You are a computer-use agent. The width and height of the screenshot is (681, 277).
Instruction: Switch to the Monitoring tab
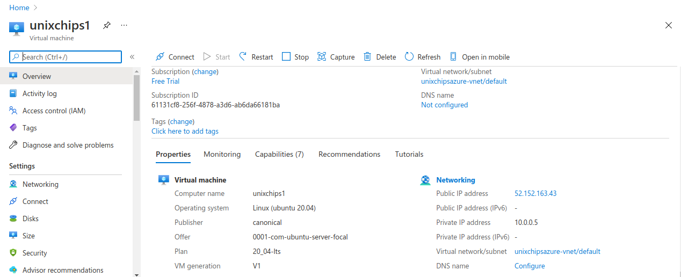[222, 154]
